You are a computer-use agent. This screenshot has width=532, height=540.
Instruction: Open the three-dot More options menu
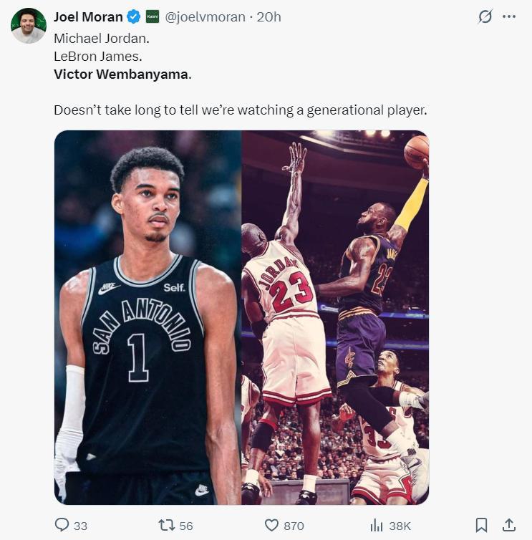click(509, 16)
